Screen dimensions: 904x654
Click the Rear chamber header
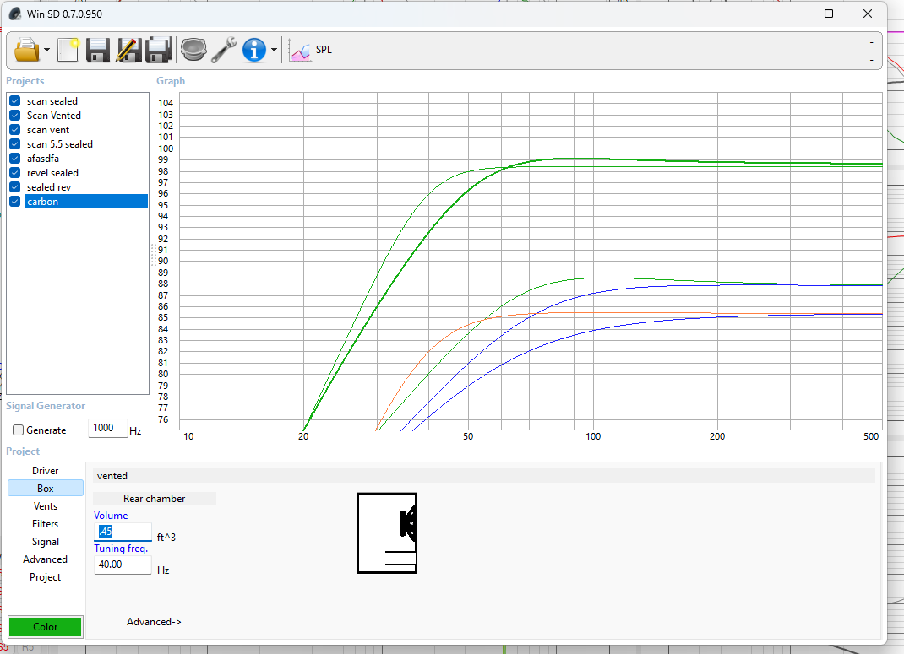tap(155, 499)
